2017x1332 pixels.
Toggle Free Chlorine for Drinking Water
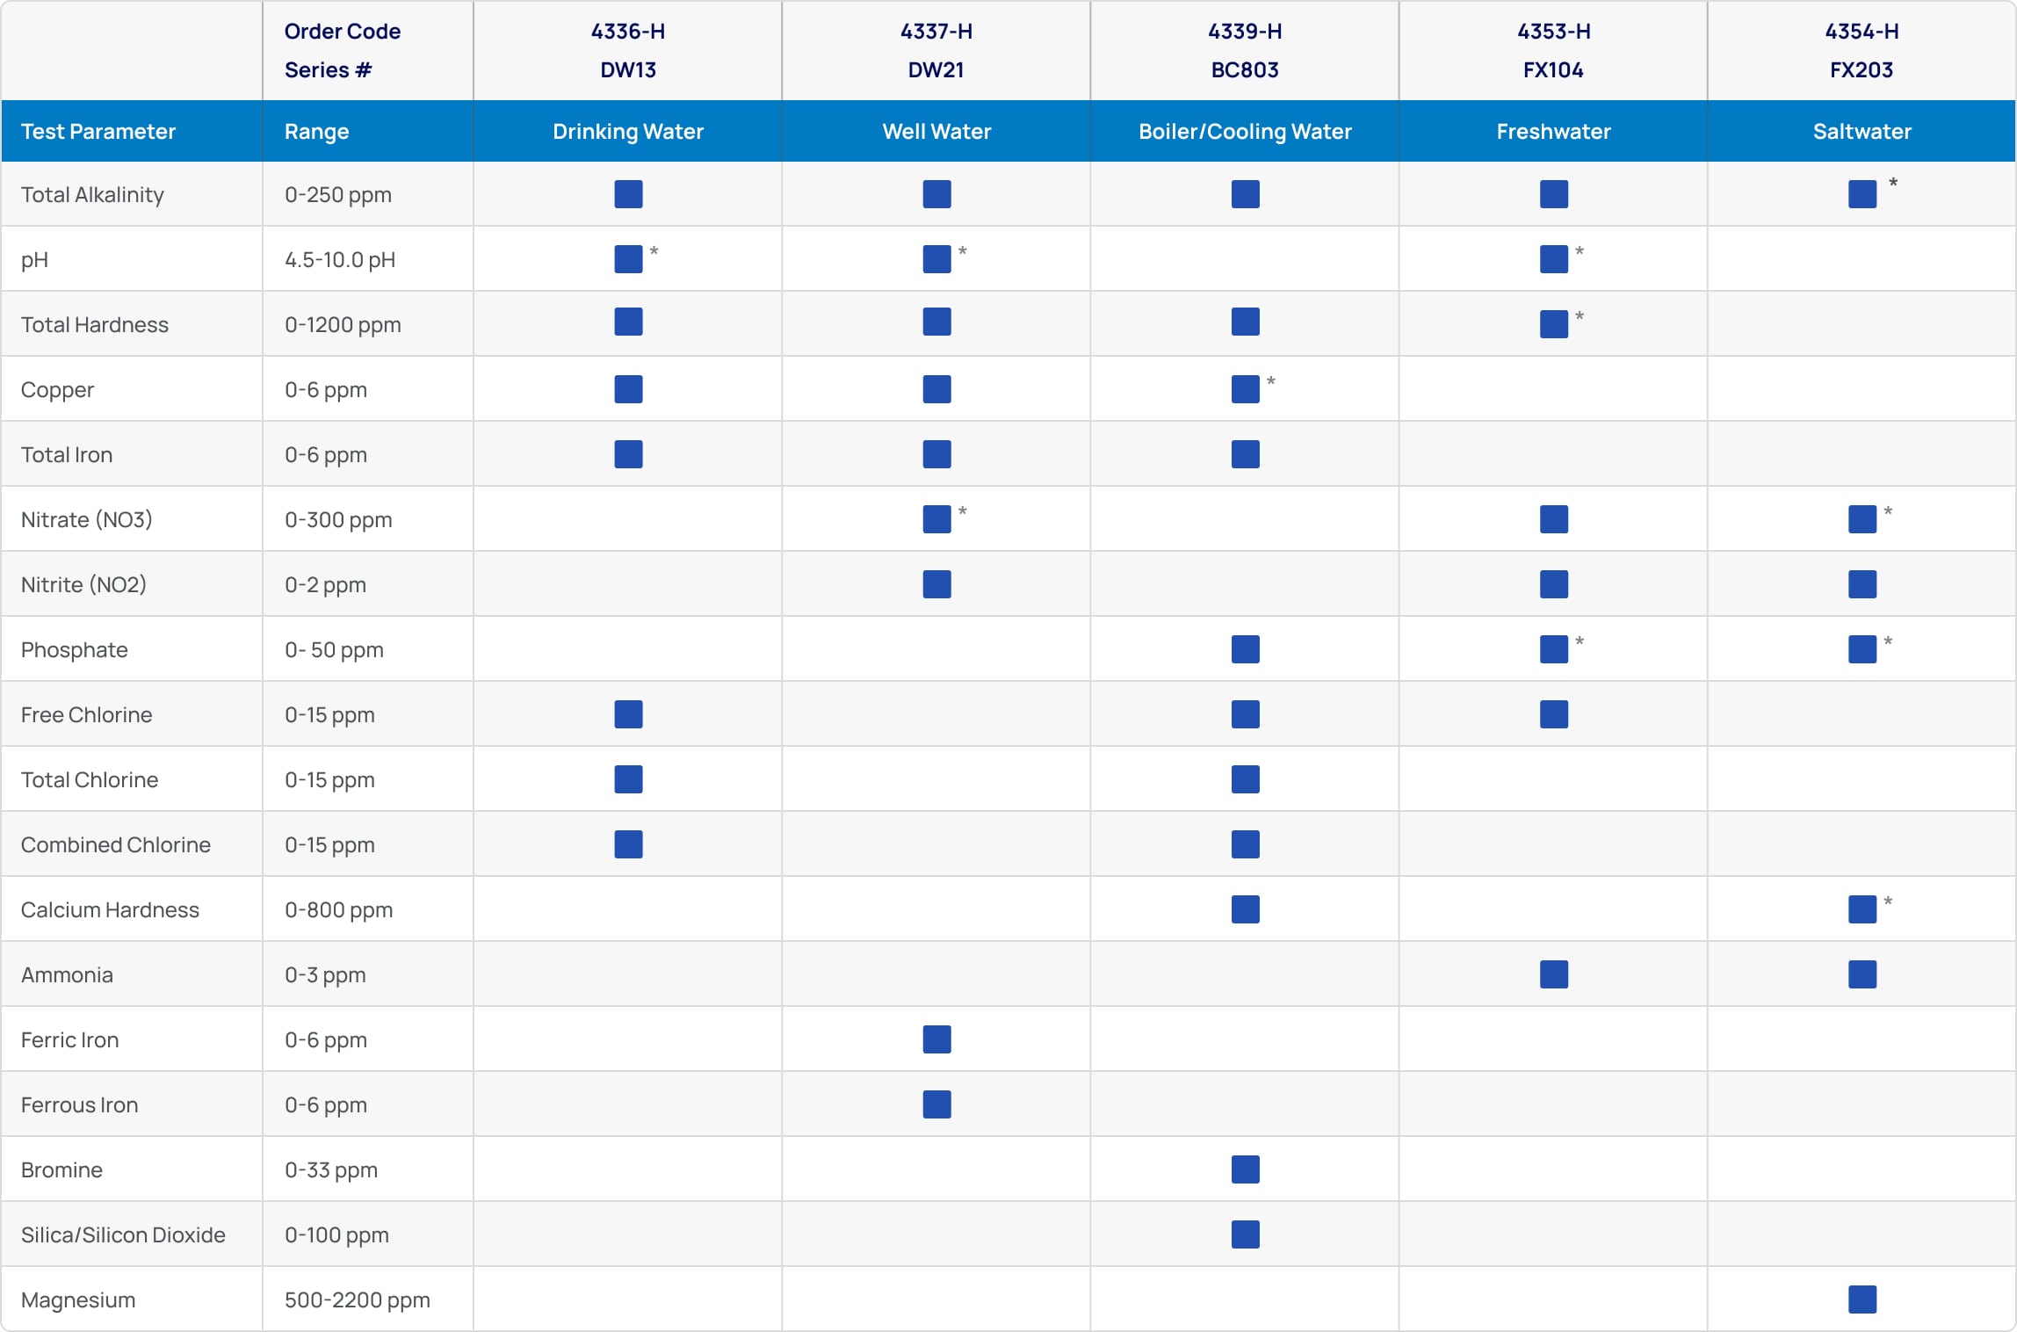pyautogui.click(x=628, y=714)
